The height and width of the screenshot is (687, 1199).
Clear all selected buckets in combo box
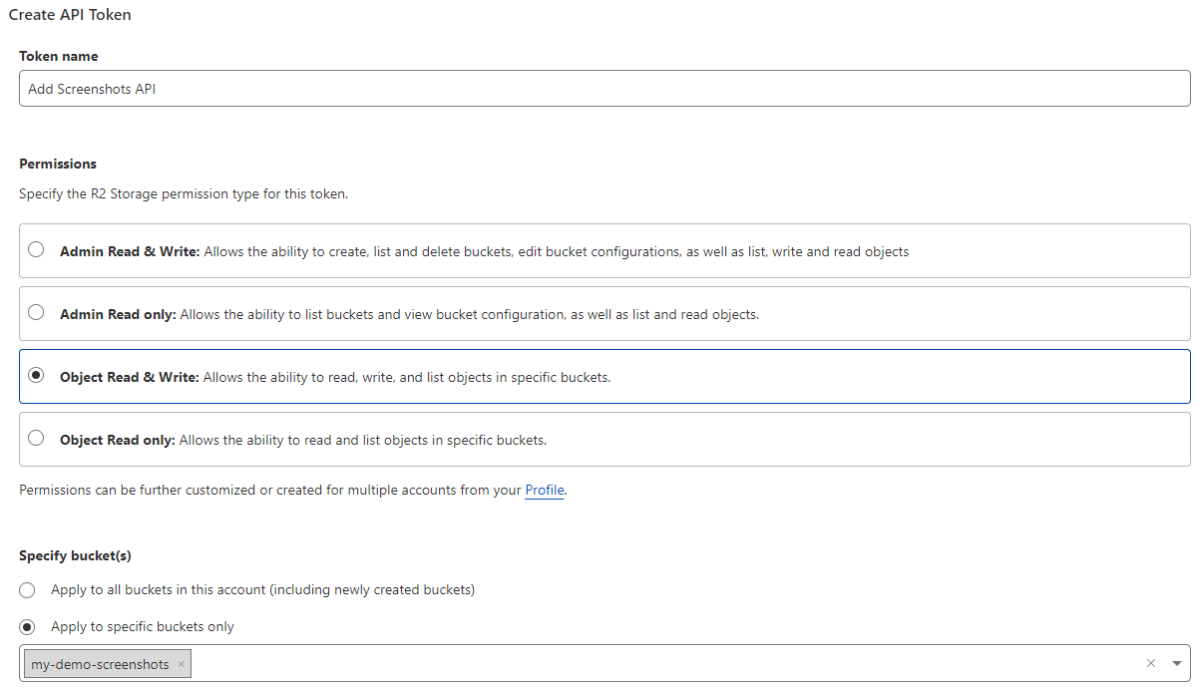1150,663
